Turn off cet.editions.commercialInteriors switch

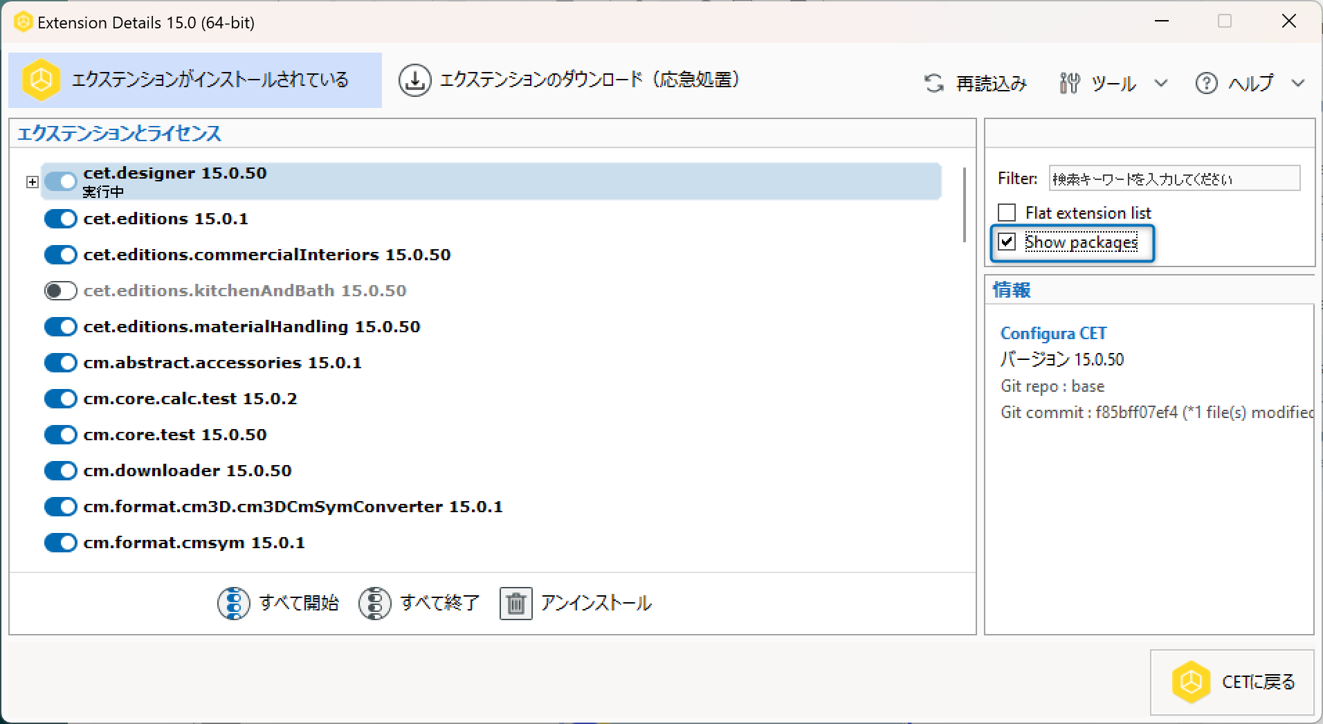[x=60, y=255]
